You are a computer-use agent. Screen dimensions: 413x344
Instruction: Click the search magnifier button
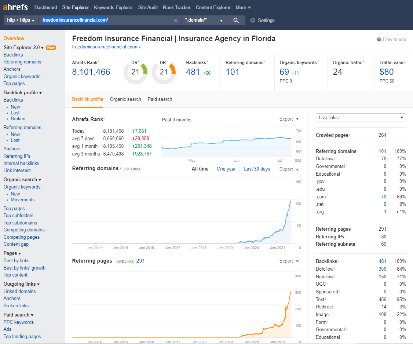point(236,20)
